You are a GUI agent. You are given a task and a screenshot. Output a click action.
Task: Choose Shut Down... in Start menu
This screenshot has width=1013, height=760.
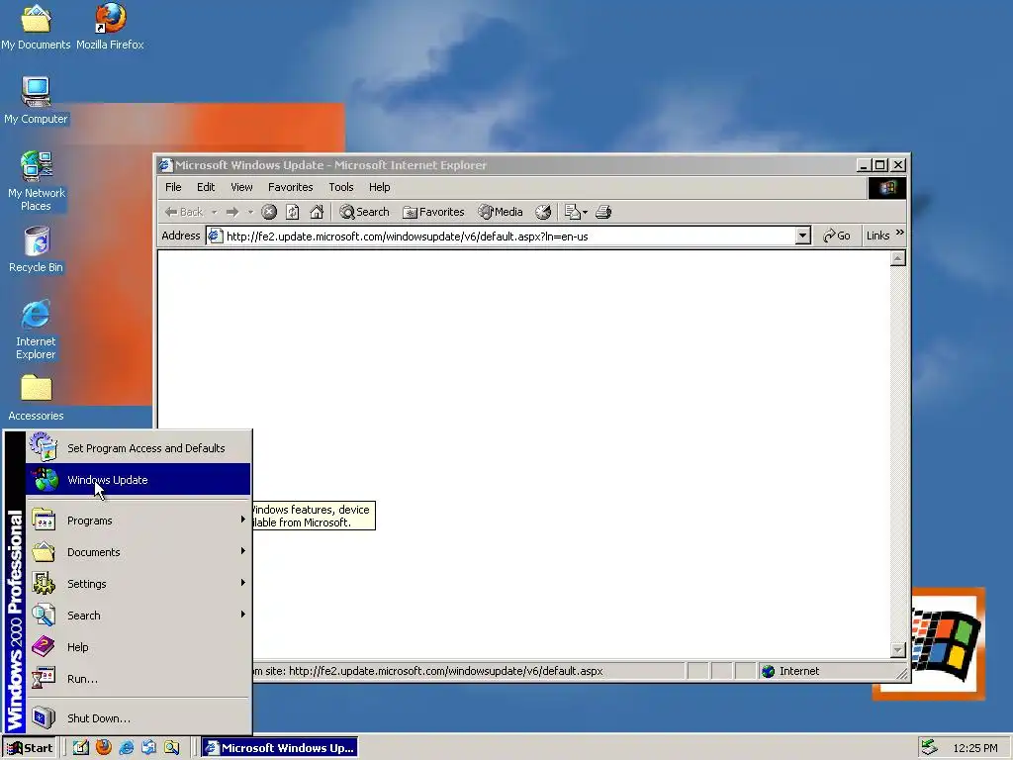138,718
